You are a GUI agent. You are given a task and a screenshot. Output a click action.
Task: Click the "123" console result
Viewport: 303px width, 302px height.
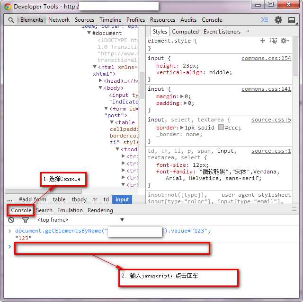23,238
